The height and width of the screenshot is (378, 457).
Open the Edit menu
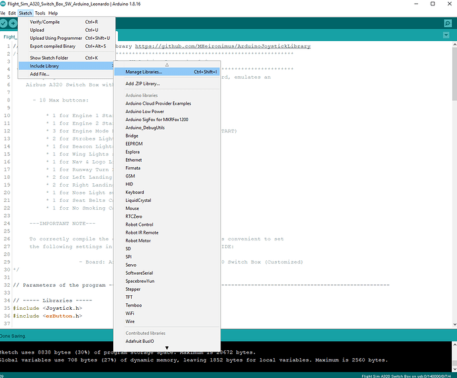[x=12, y=13]
